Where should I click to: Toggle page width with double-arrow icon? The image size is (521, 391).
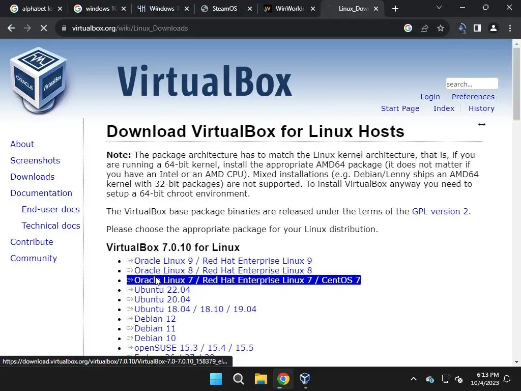[482, 124]
